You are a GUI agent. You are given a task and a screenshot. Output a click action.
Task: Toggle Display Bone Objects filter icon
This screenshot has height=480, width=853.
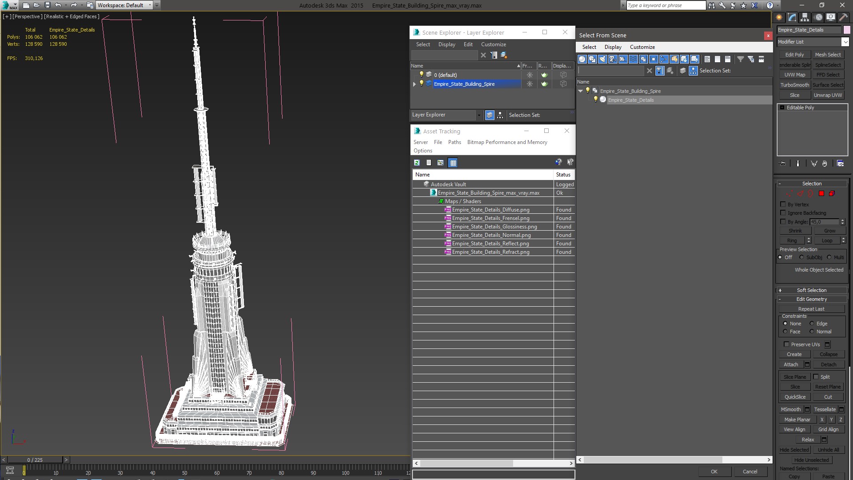(x=664, y=59)
